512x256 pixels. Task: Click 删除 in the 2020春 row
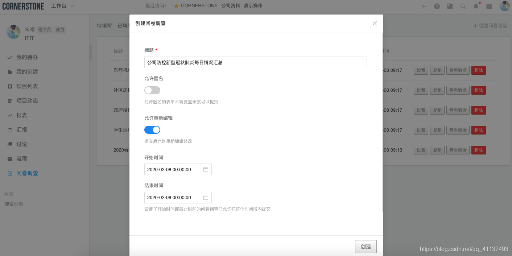point(479,150)
